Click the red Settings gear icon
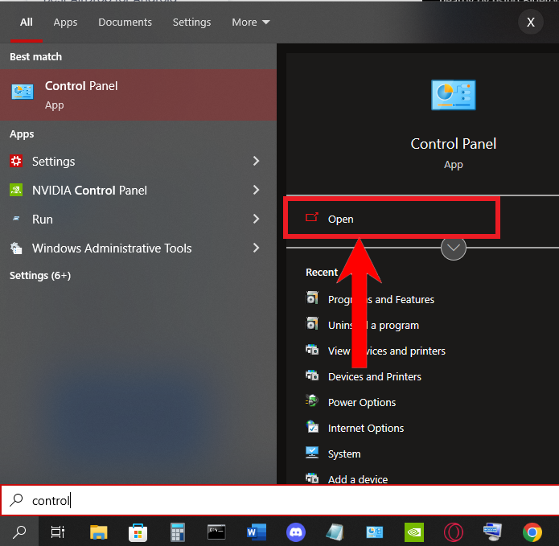The image size is (559, 546). point(16,161)
